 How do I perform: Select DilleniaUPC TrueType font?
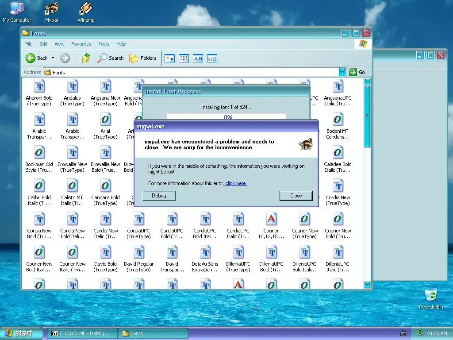(238, 259)
